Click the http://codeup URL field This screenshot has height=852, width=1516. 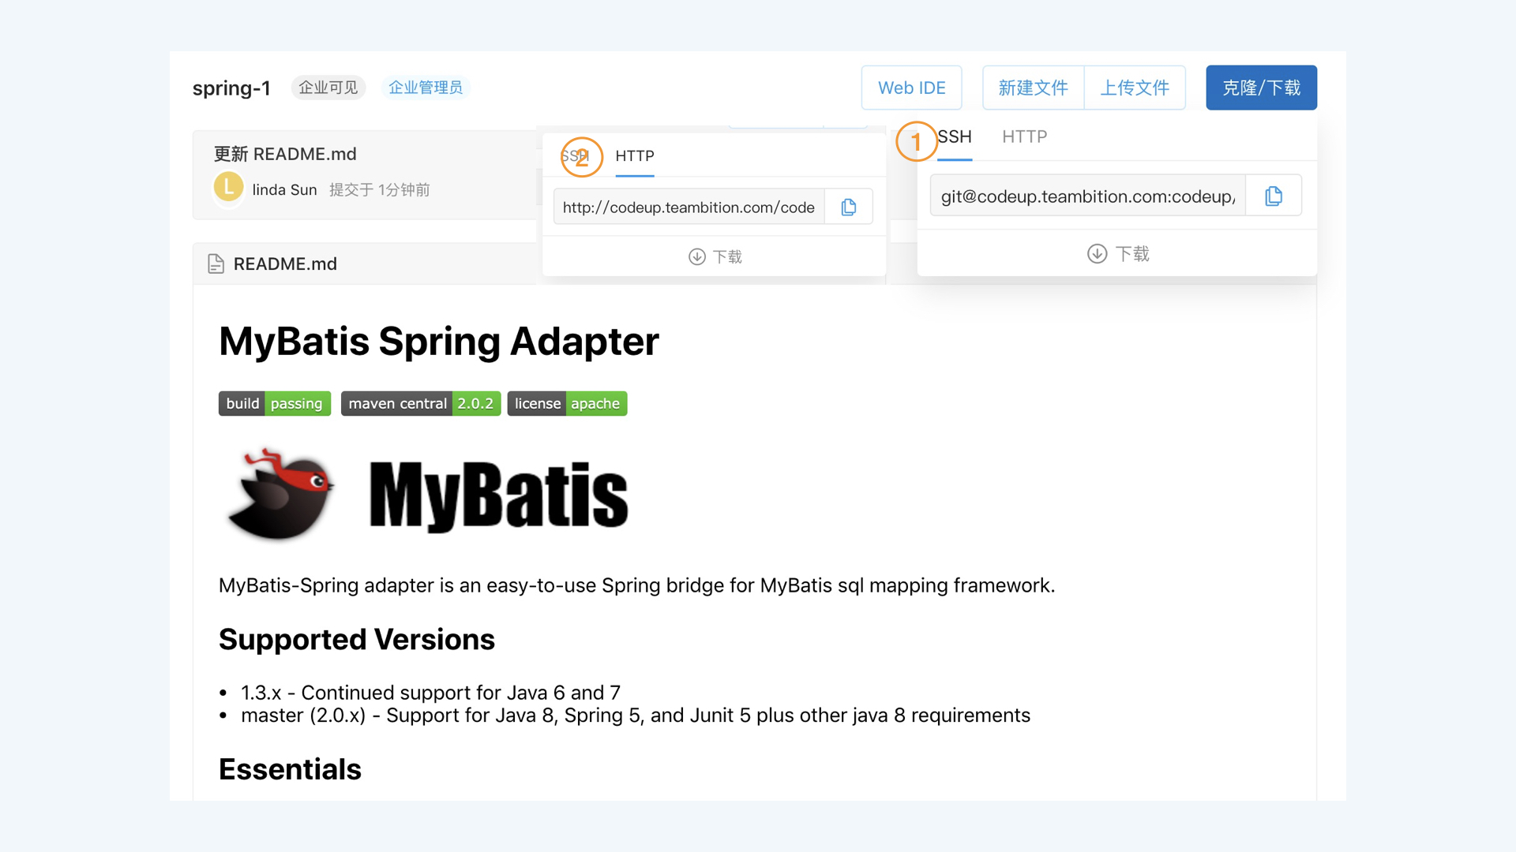pyautogui.click(x=689, y=207)
